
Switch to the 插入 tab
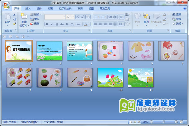(x=28, y=9)
